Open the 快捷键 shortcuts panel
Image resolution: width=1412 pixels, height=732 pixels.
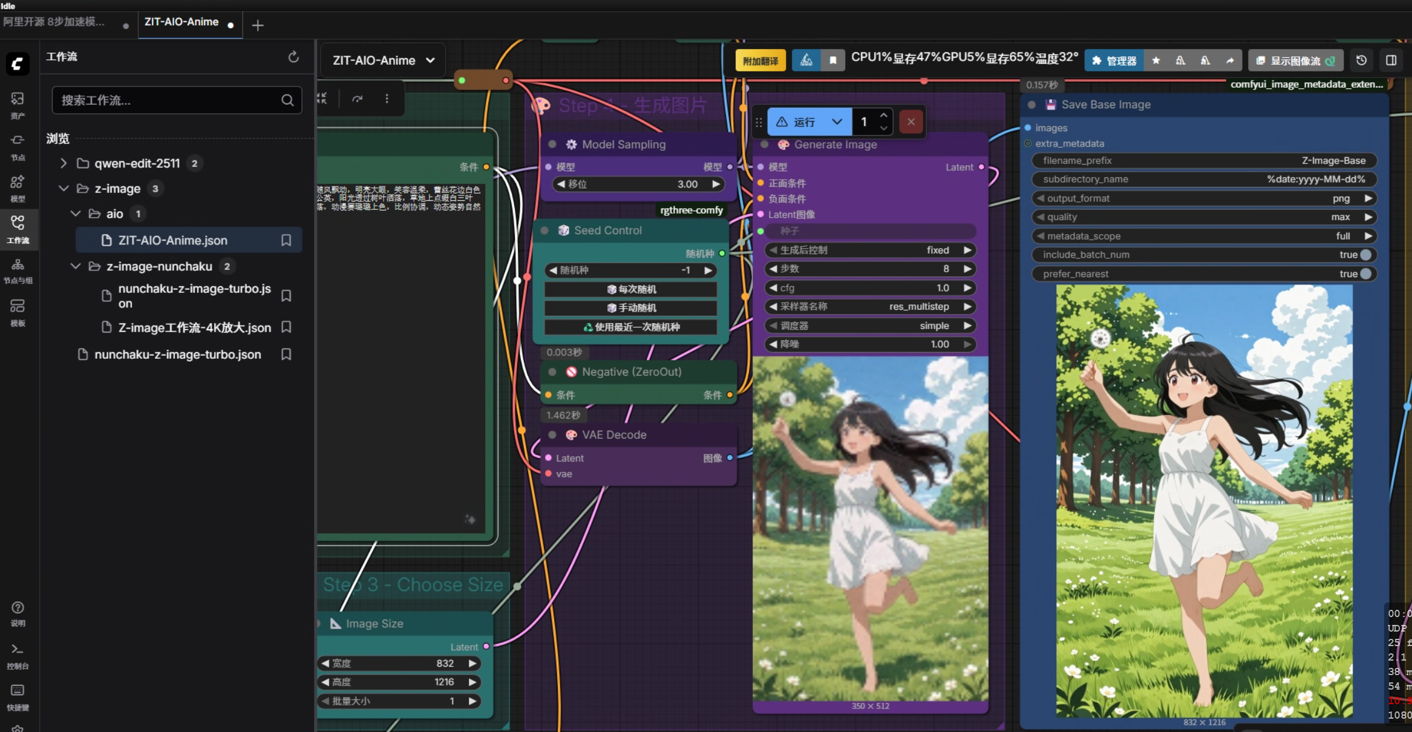pyautogui.click(x=18, y=696)
